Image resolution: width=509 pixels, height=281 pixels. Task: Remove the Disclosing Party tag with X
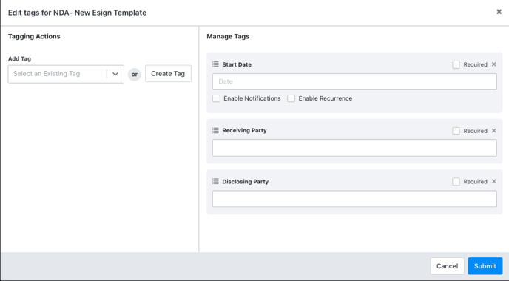(493, 181)
